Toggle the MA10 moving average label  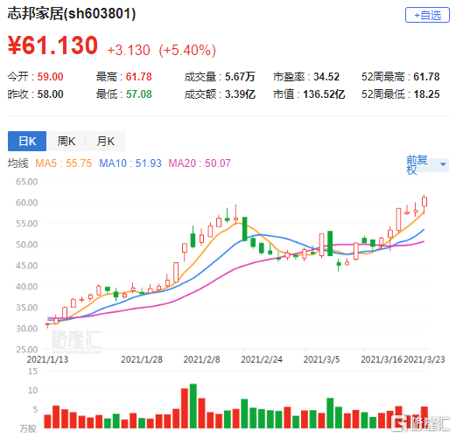click(x=130, y=163)
